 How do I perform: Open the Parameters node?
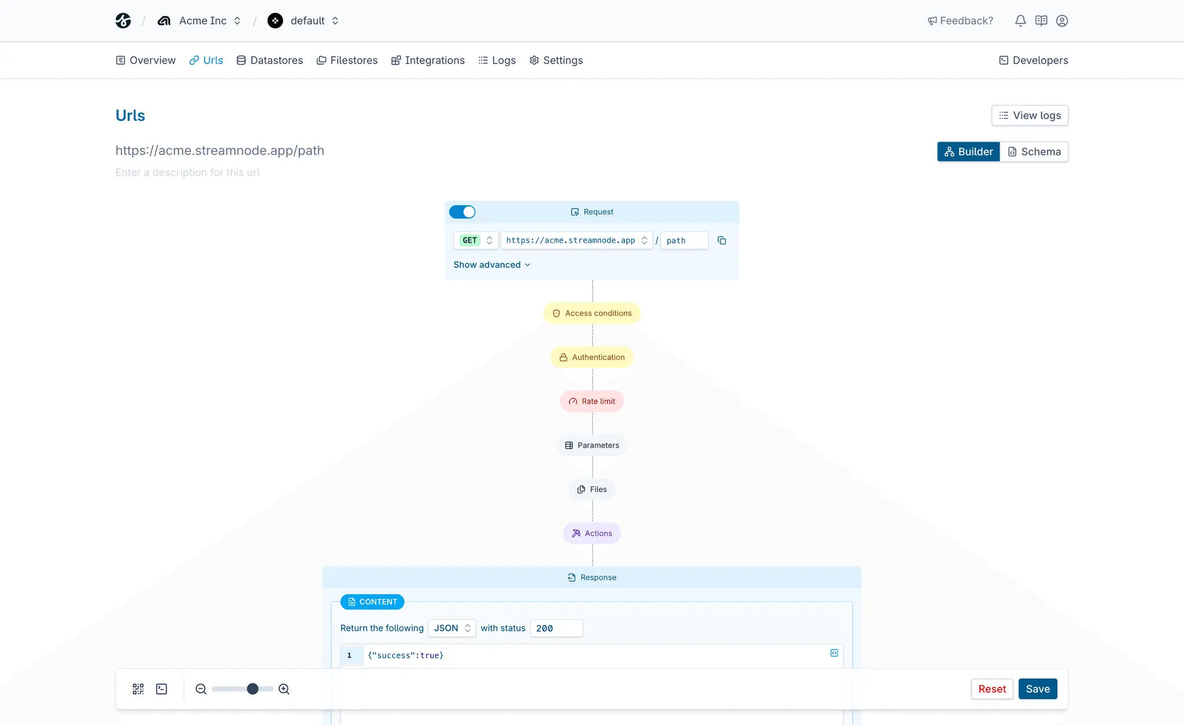592,445
